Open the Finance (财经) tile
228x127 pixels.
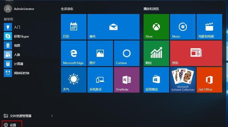click(x=156, y=53)
